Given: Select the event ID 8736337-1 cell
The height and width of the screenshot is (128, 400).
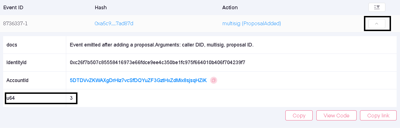Looking at the screenshot, I should point(15,24).
